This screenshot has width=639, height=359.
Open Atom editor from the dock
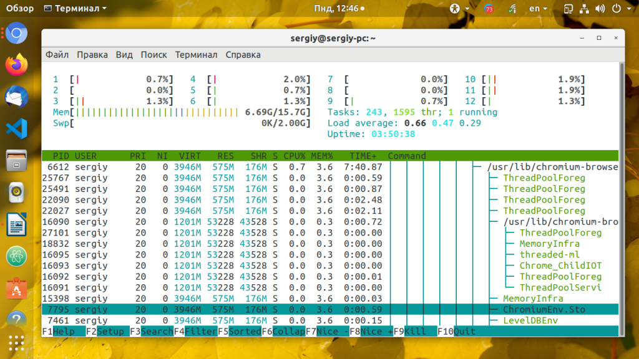pos(17,256)
